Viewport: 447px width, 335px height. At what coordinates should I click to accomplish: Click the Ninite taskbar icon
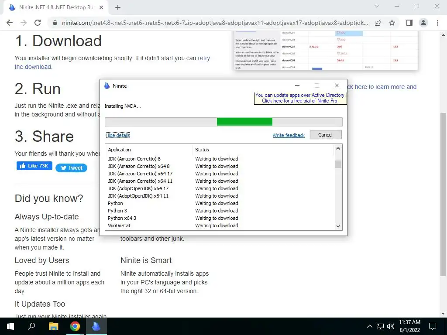pyautogui.click(x=96, y=326)
